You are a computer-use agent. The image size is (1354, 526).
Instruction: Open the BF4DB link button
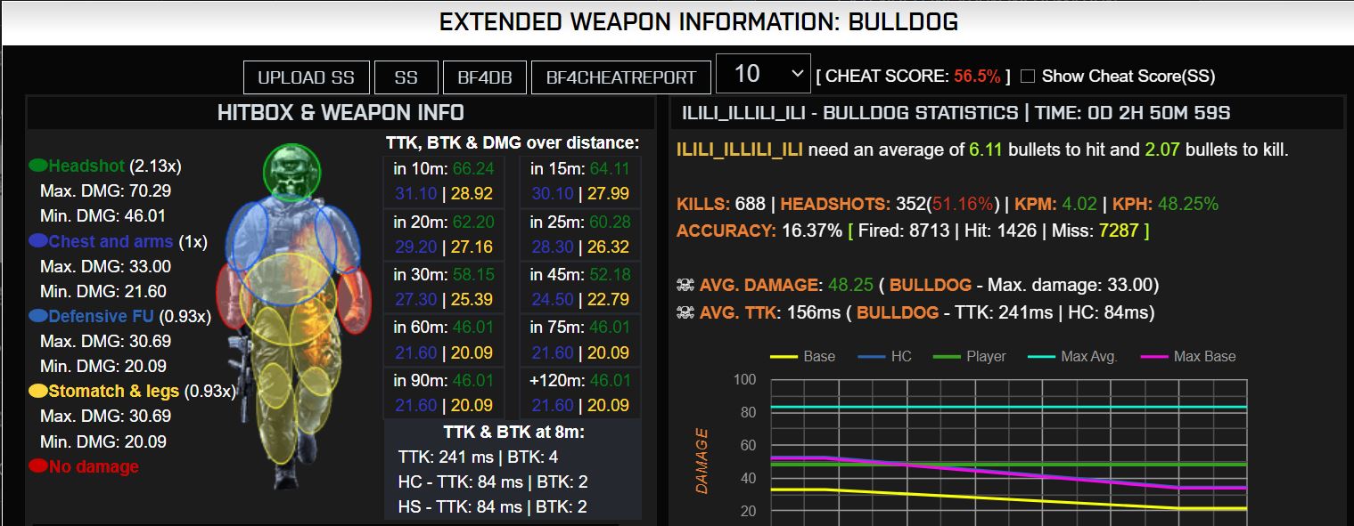pyautogui.click(x=485, y=77)
